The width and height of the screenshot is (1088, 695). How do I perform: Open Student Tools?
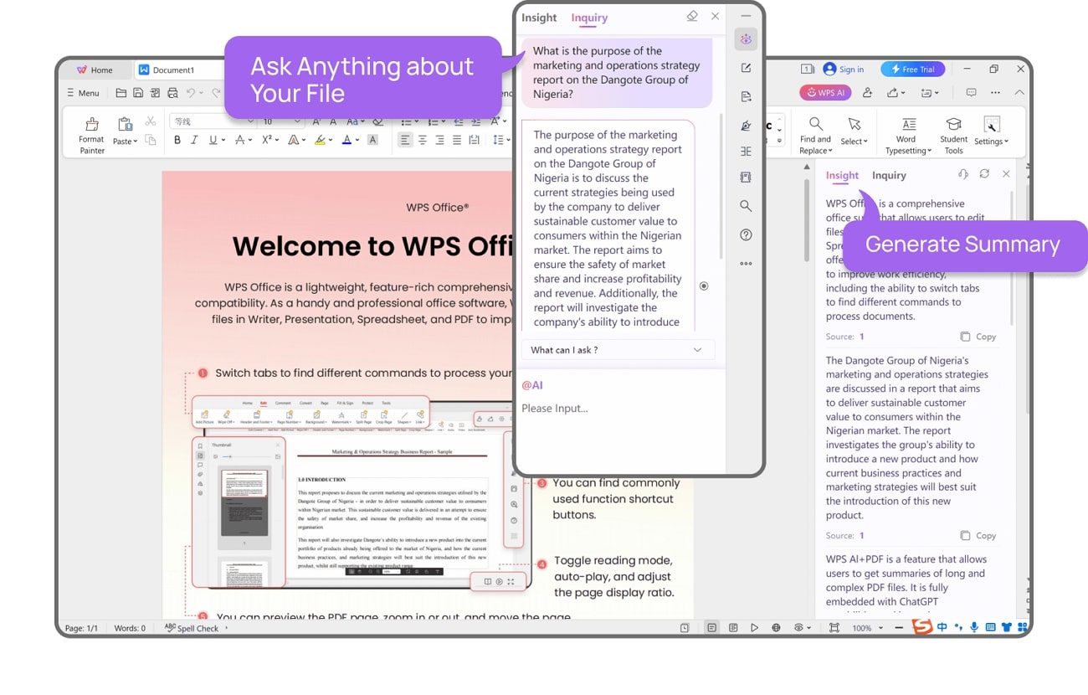coord(953,135)
